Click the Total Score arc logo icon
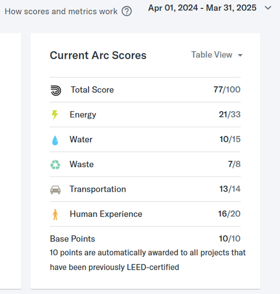This screenshot has width=280, height=294. [56, 90]
